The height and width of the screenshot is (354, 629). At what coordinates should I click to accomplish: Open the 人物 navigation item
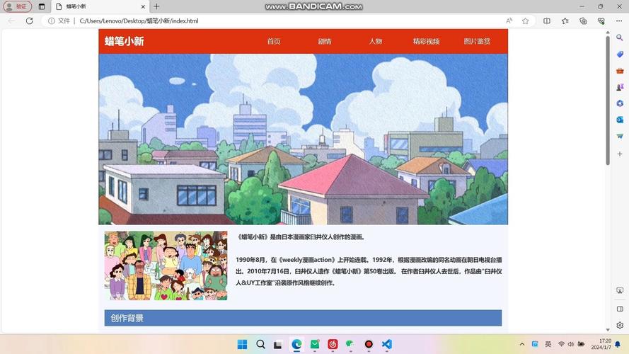(x=376, y=41)
